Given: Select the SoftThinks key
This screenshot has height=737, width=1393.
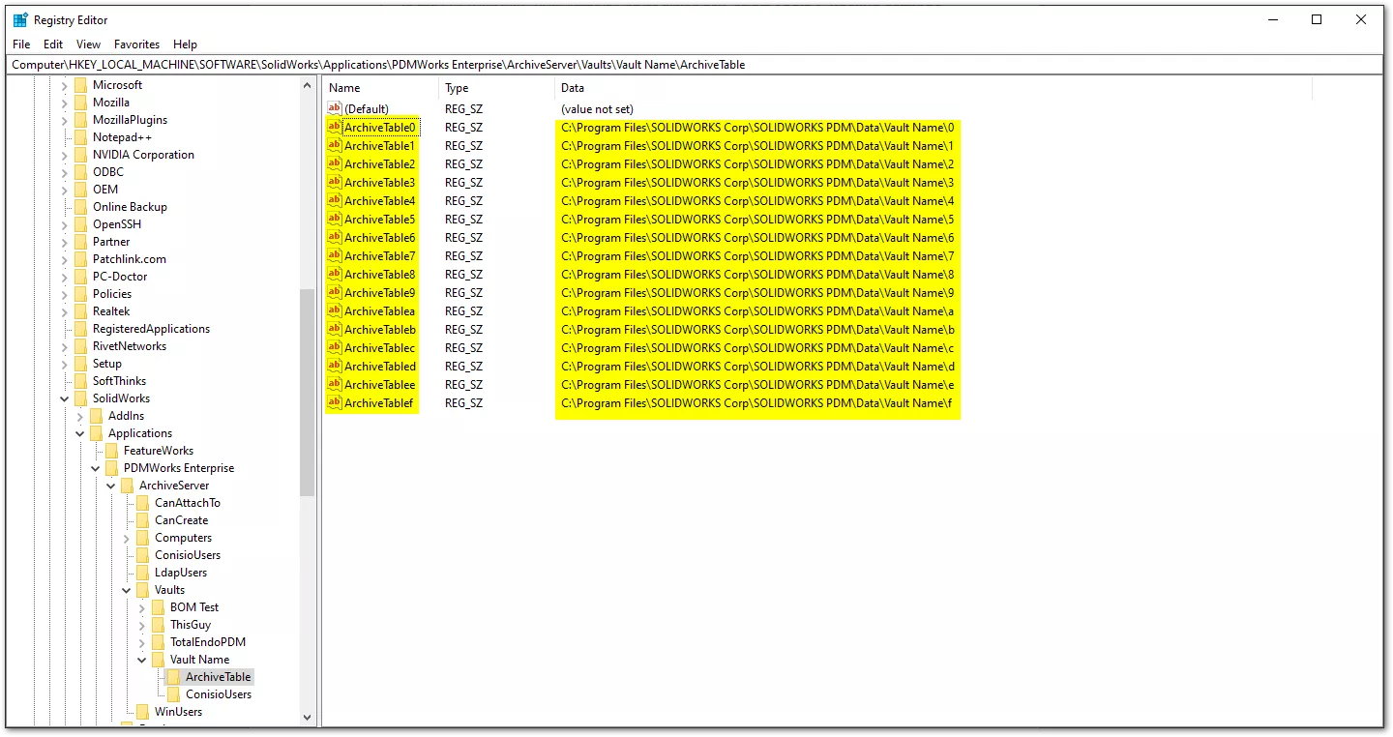Looking at the screenshot, I should pyautogui.click(x=119, y=381).
